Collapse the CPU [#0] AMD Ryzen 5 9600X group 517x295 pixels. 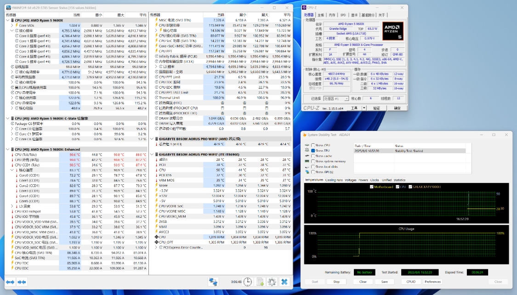pyautogui.click(x=7, y=20)
